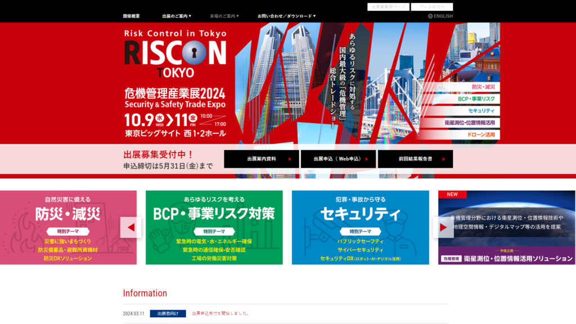Open the セキュリティ theme card
Viewport: 576px width, 324px height.
(361, 227)
